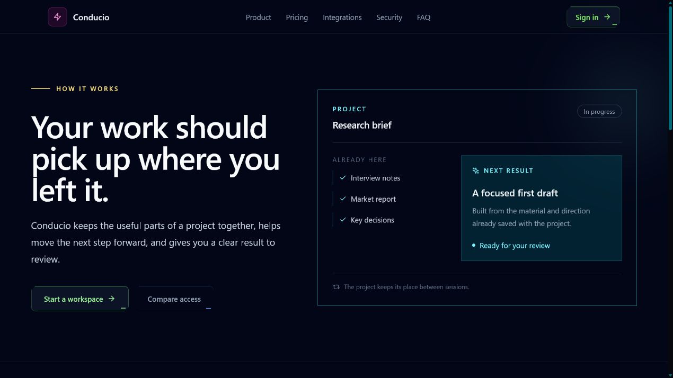Click the NEXT RESULT label
Viewport: 673px width, 378px height.
pyautogui.click(x=509, y=170)
